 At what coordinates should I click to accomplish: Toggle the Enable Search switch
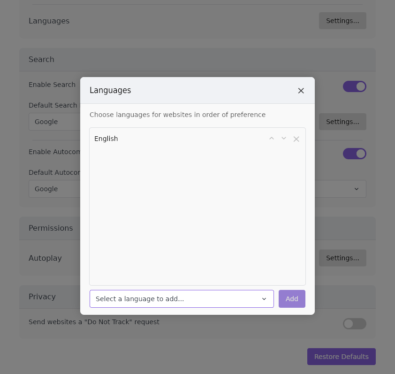(x=354, y=86)
